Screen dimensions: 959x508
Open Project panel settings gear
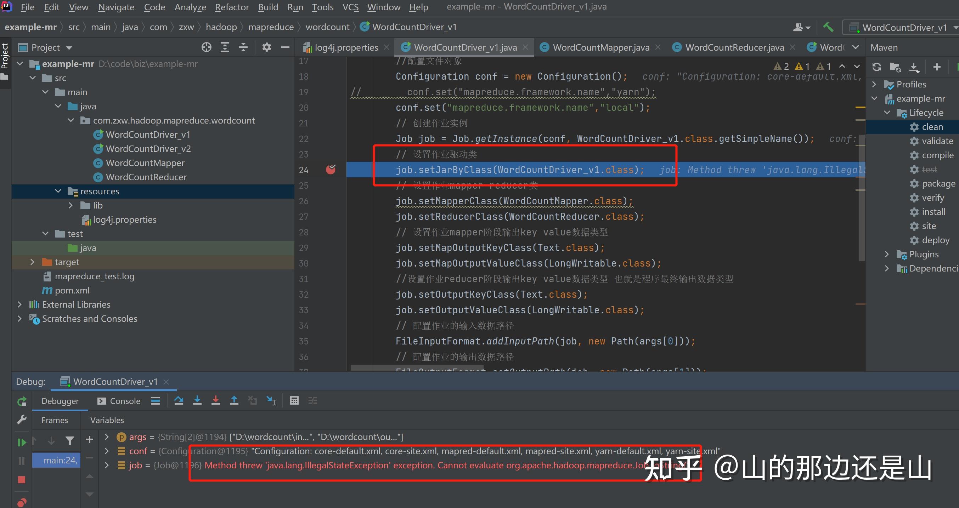(x=266, y=47)
